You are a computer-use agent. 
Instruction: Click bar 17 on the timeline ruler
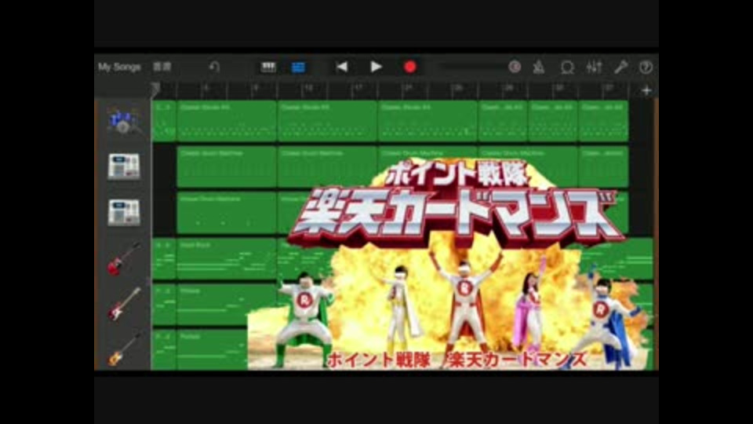358,88
